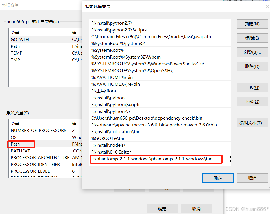The width and height of the screenshot is (270, 214).
Task: Open 编辑文本(T)... text editor
Action: (x=252, y=123)
